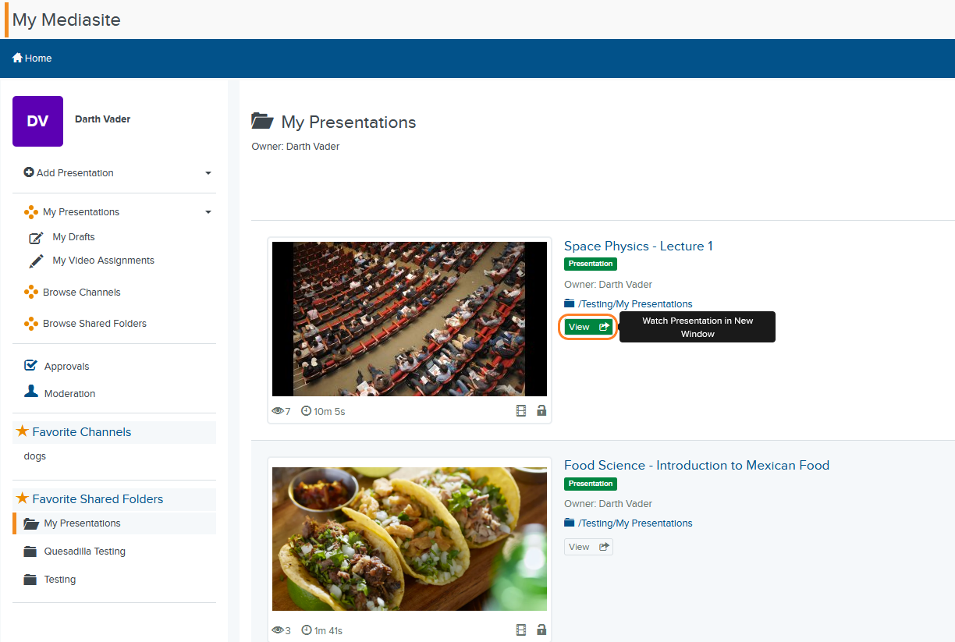Open Approvals

click(x=66, y=367)
